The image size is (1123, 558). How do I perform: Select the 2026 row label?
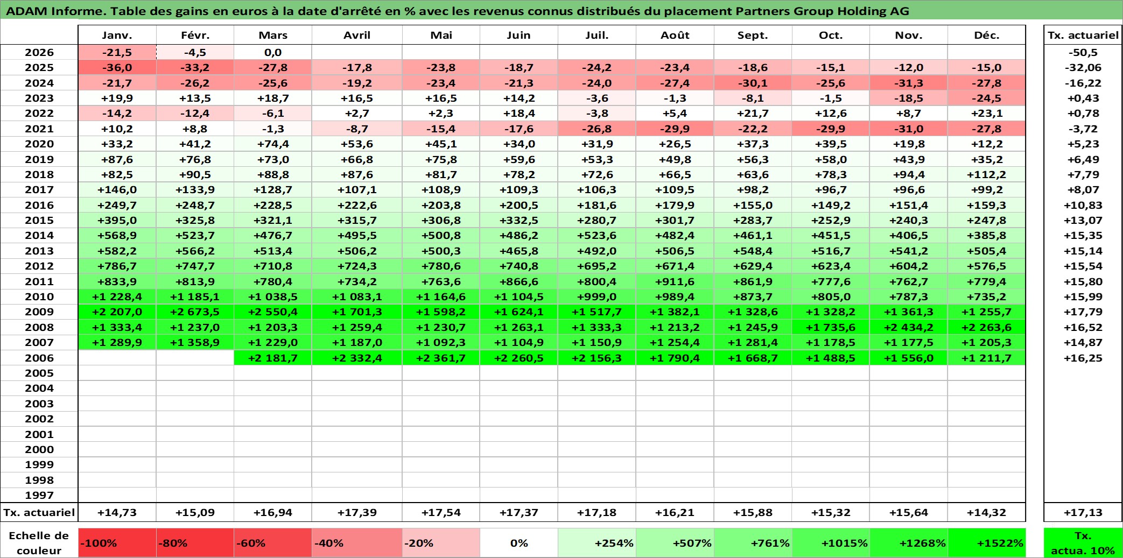[x=39, y=52]
